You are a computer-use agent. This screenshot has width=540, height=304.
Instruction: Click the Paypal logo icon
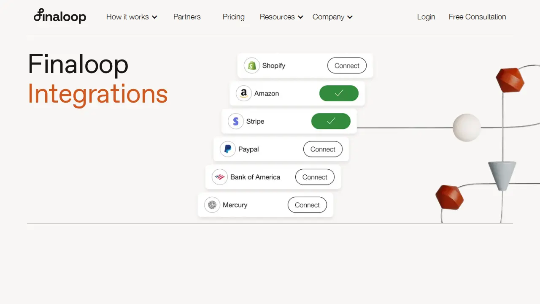228,149
